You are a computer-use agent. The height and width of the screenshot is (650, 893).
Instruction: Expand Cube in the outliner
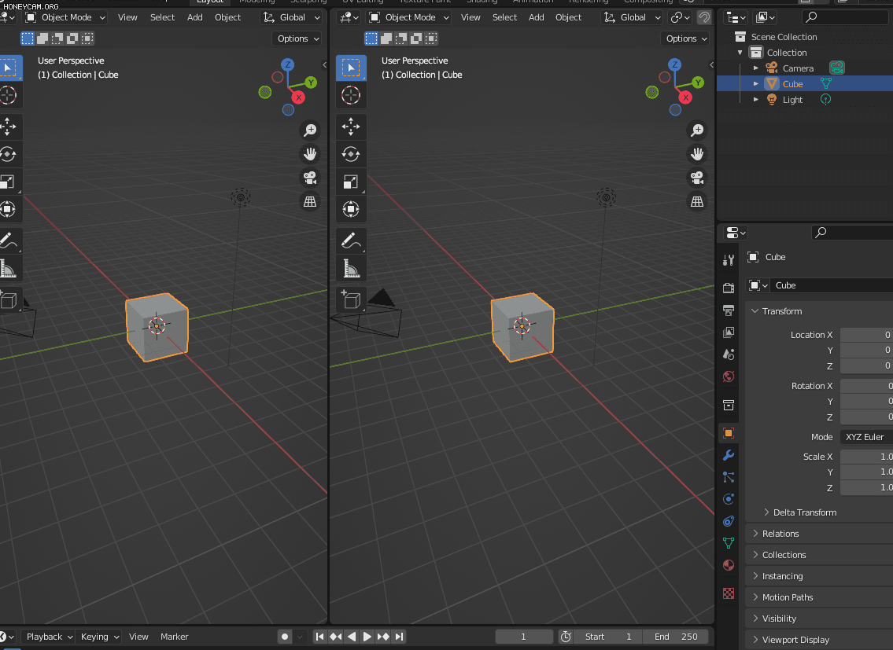point(756,83)
